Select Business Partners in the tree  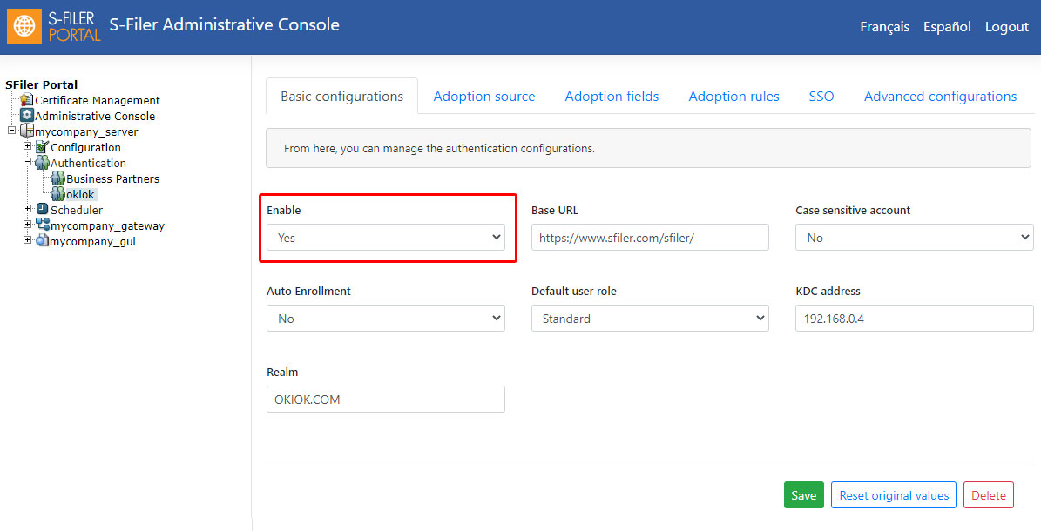[x=113, y=178]
